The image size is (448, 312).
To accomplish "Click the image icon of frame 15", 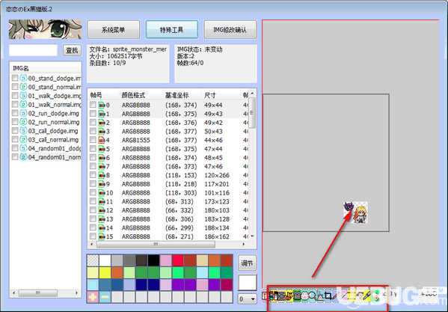I will pyautogui.click(x=102, y=236).
